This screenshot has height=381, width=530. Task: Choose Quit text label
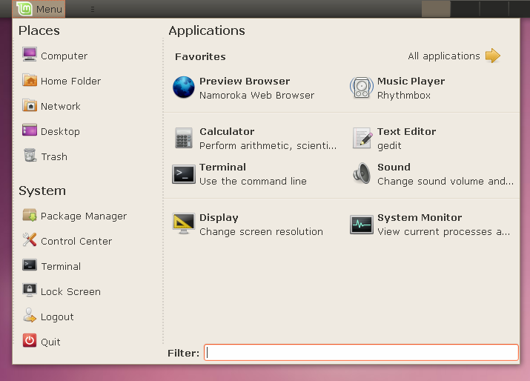pyautogui.click(x=50, y=342)
